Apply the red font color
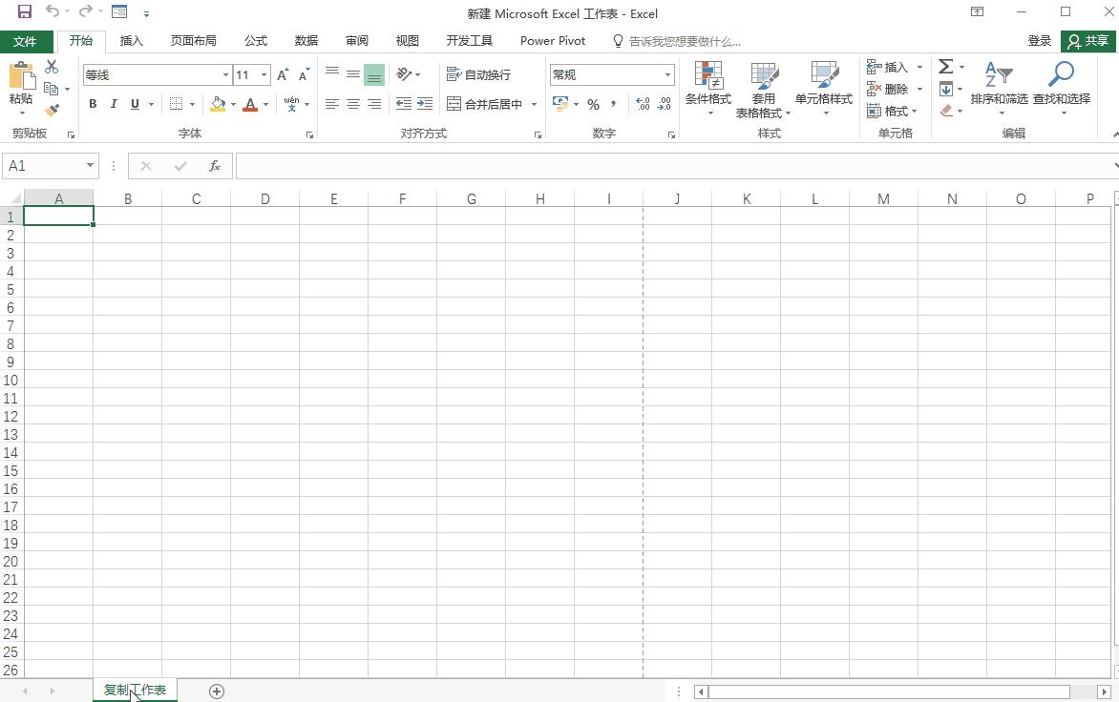 (250, 104)
